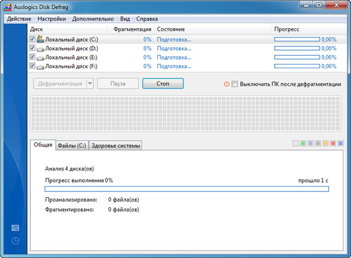The width and height of the screenshot is (351, 258).
Task: Click the drive icon for Локальный диск (E:)
Action: 40,58
